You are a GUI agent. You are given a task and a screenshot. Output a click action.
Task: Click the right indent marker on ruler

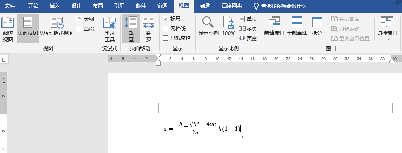tap(392, 61)
